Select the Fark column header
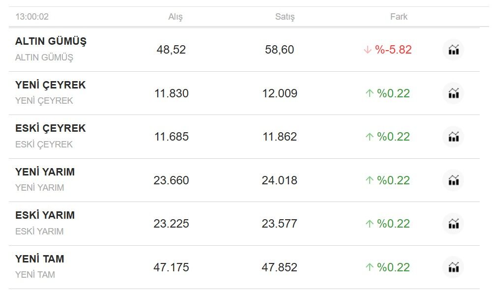492x290 pixels. pyautogui.click(x=399, y=17)
